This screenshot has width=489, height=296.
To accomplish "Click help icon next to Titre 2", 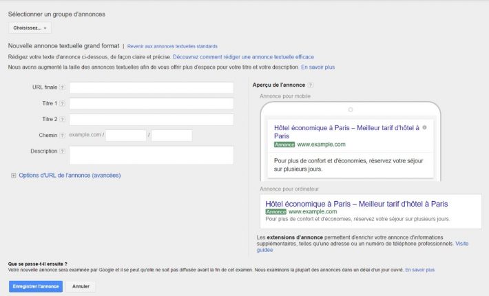I will (x=63, y=119).
